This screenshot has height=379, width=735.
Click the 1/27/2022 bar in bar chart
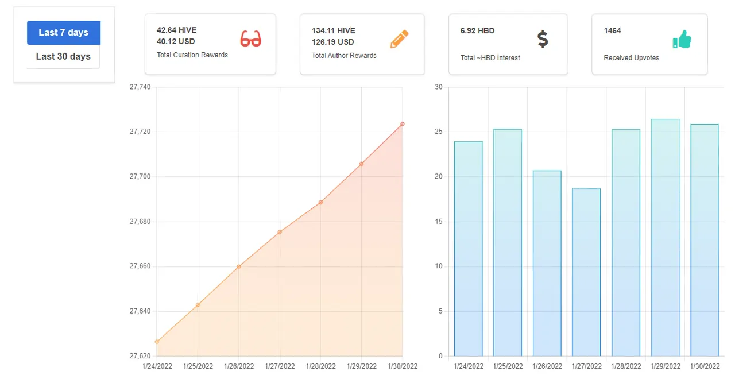[x=586, y=272]
